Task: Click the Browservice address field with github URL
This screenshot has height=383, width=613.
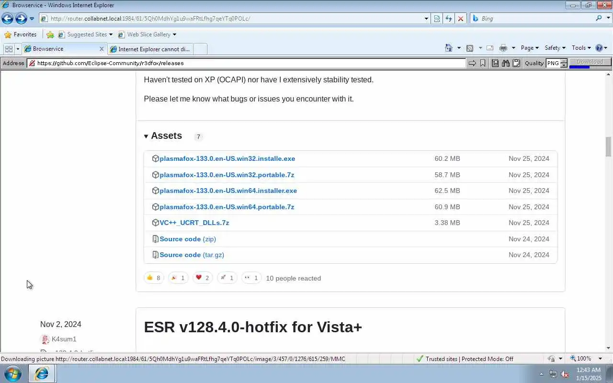Action: 246,63
